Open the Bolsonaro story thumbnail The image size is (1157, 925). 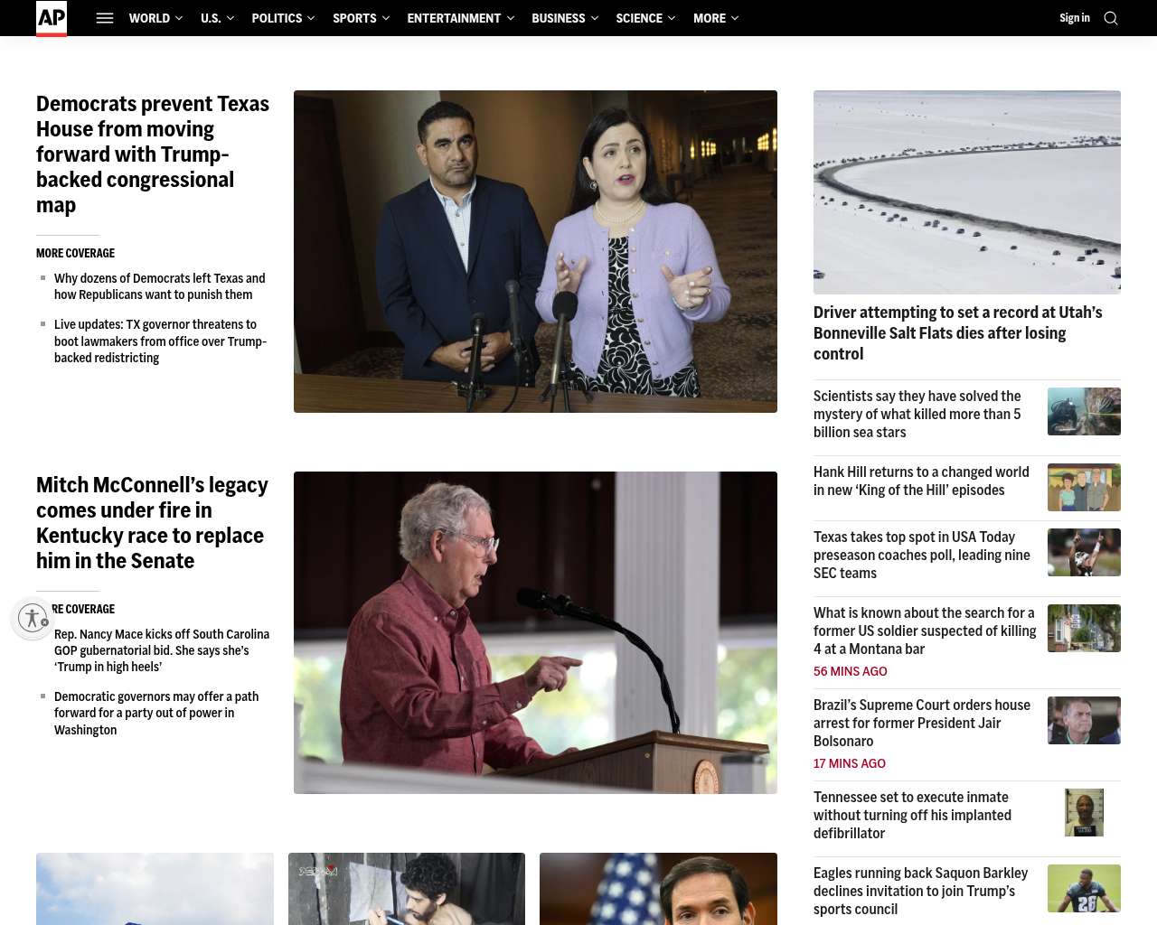(x=1084, y=720)
